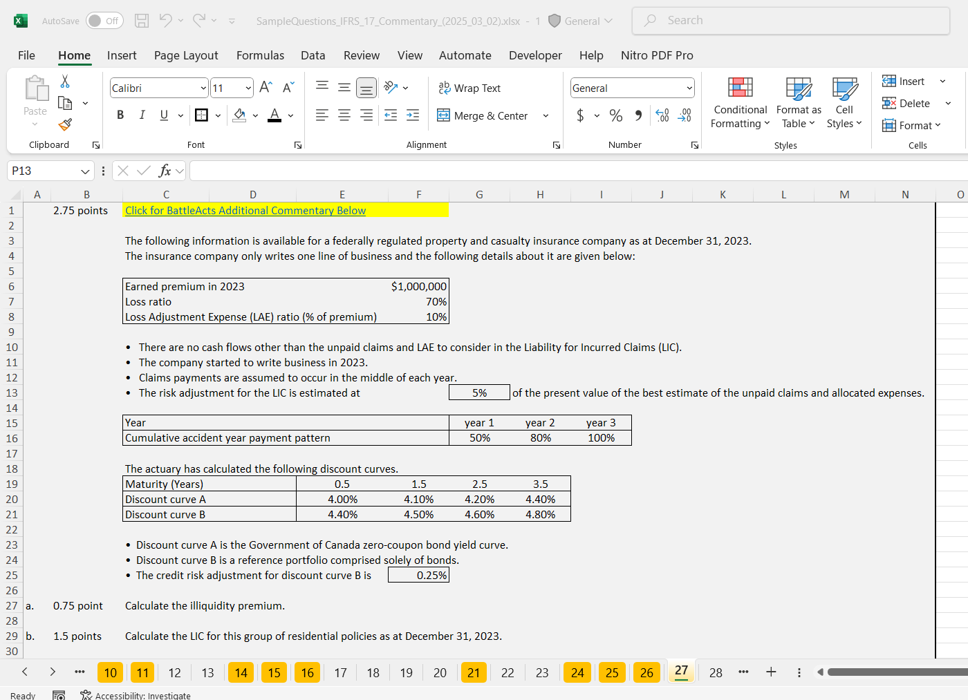This screenshot has height=700, width=968.
Task: Open the General number format dropdown
Action: point(689,88)
